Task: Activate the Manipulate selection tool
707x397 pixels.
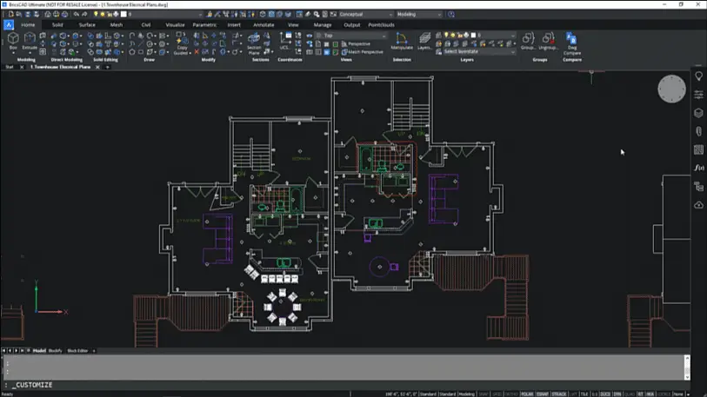Action: [401, 41]
